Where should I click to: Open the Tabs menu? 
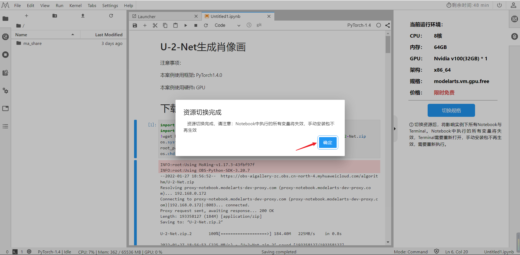click(92, 5)
